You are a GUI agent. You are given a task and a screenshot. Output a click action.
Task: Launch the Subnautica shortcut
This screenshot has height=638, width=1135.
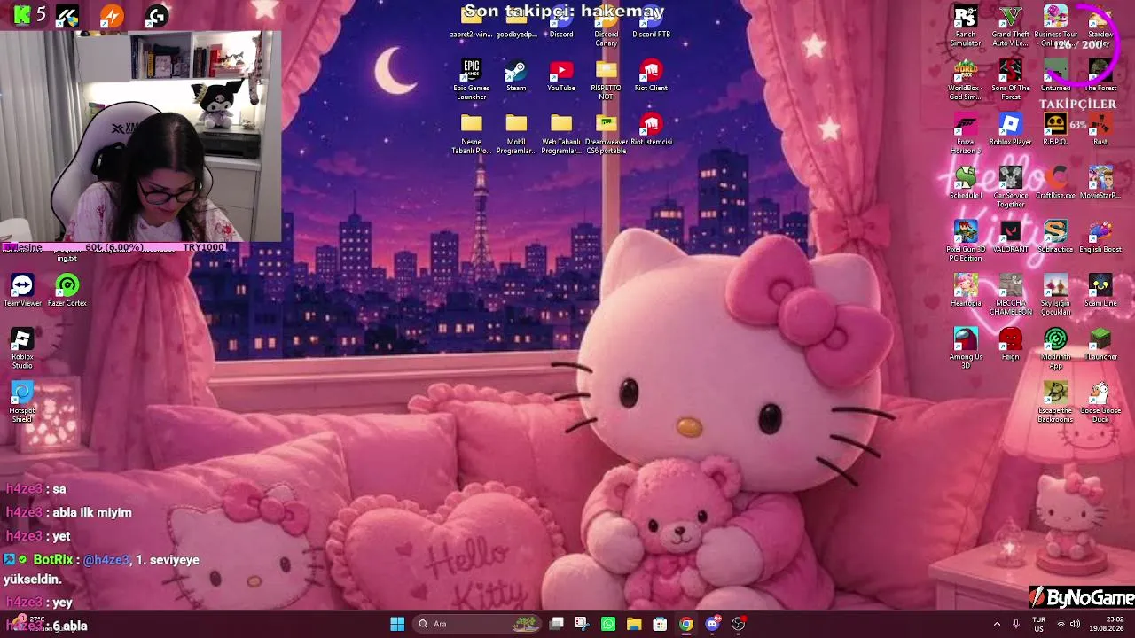(1055, 237)
